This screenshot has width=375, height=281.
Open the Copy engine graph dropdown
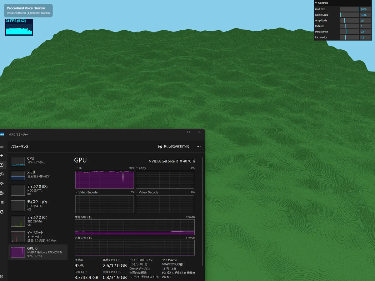click(137, 168)
